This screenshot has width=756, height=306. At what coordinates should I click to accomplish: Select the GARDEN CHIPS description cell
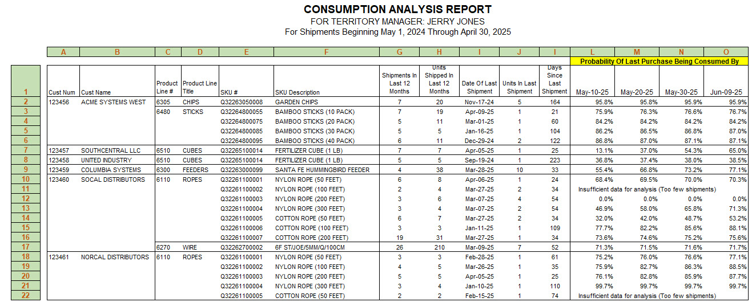pos(297,102)
